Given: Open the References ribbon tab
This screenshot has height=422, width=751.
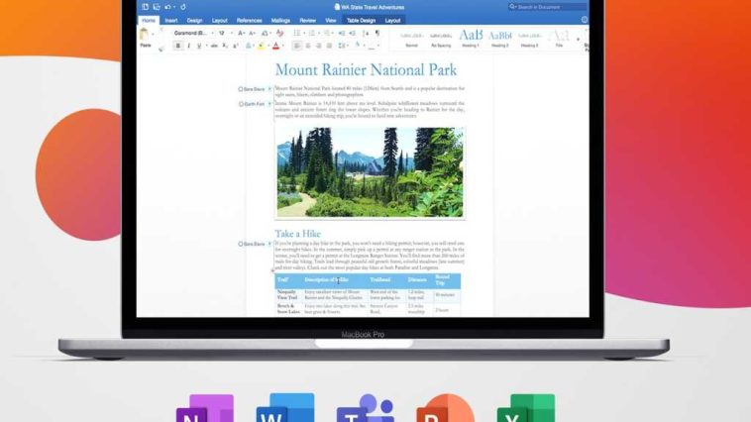Looking at the screenshot, I should tap(249, 21).
